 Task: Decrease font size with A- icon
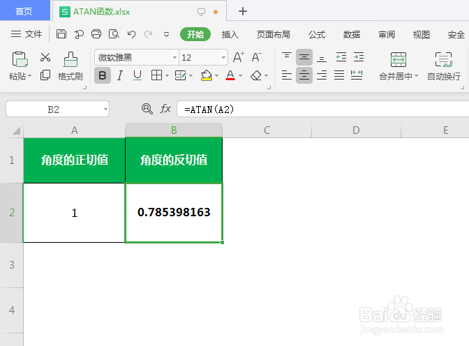pos(256,57)
